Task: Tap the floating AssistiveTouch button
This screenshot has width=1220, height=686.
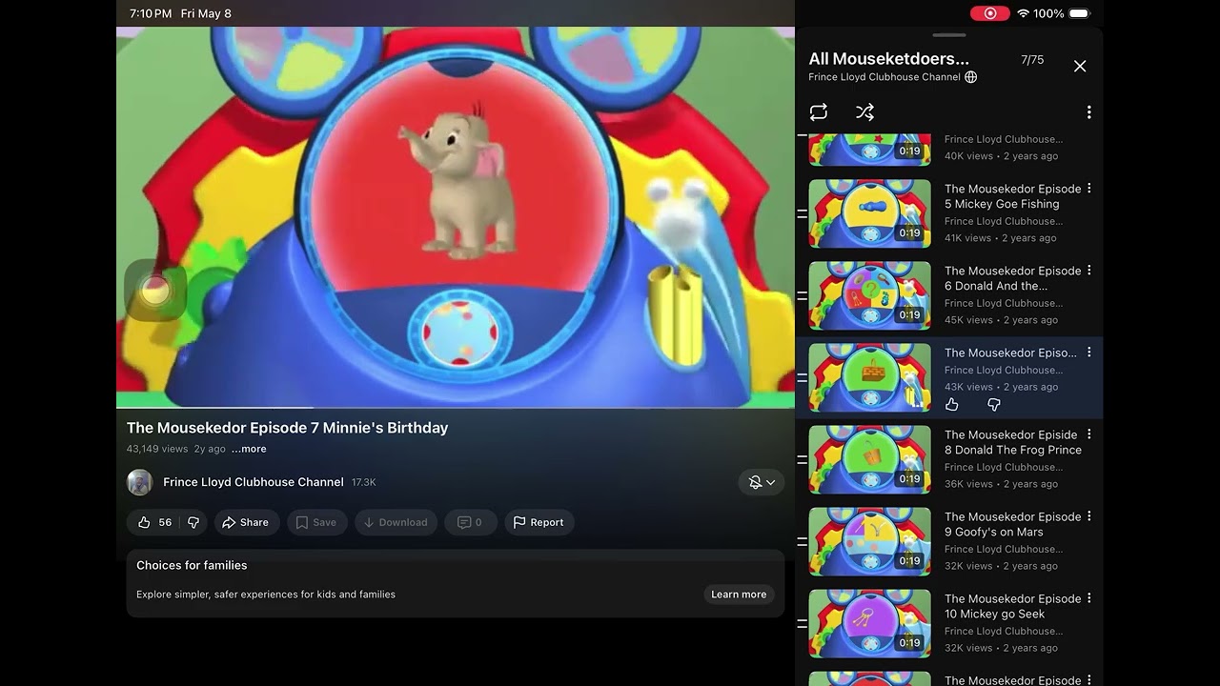Action: point(155,291)
